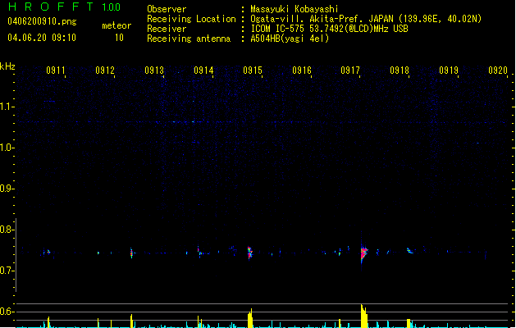The image size is (516, 328).
Task: Click the HROFFT 1.0.0 title text
Action: [x=65, y=7]
